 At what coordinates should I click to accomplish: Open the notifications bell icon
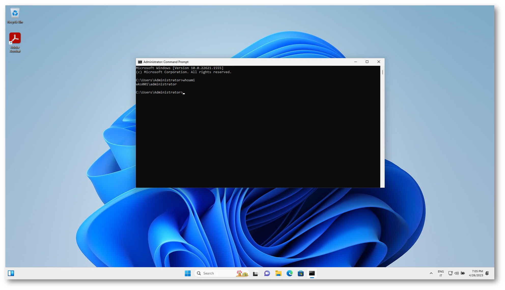click(x=487, y=273)
